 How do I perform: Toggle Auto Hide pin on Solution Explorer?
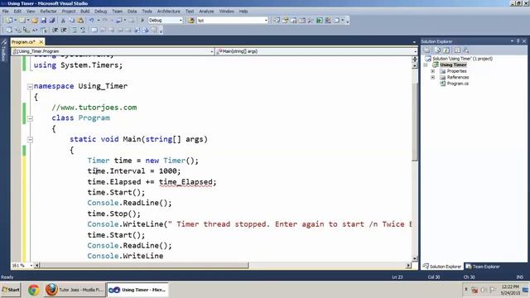[518, 41]
